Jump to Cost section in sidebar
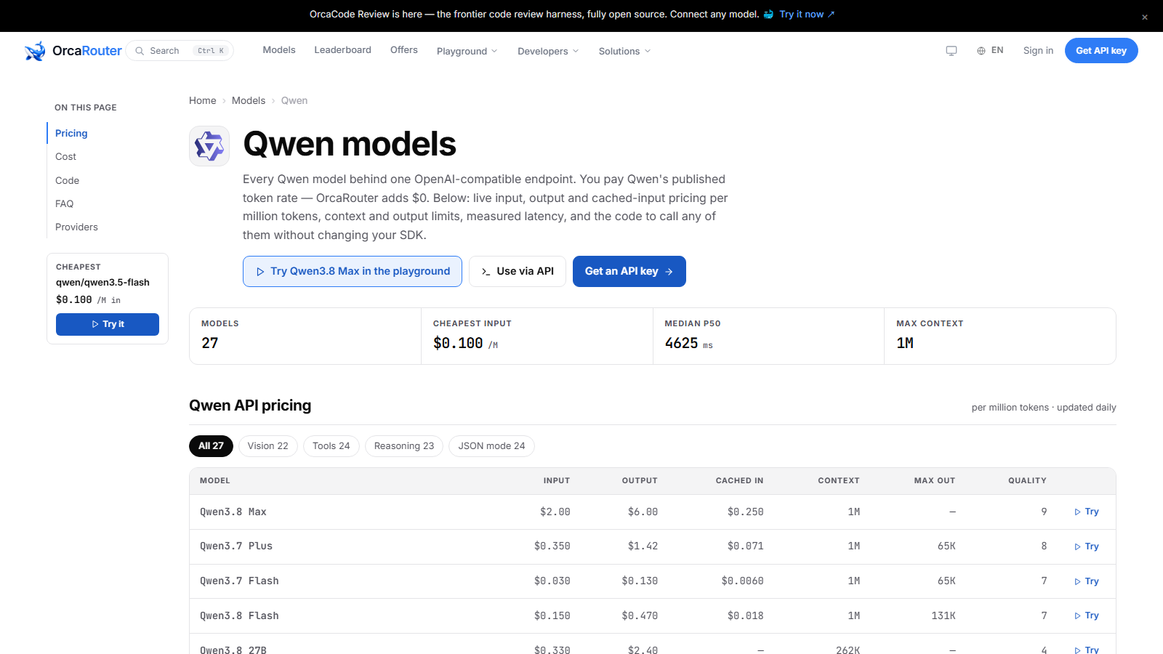Viewport: 1163px width, 654px height. 65,157
